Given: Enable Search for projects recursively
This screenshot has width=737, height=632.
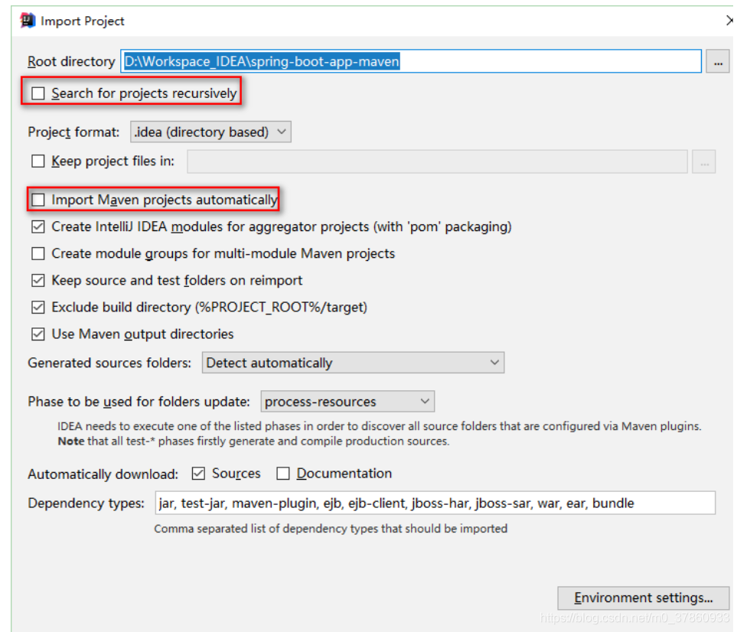Looking at the screenshot, I should point(38,93).
